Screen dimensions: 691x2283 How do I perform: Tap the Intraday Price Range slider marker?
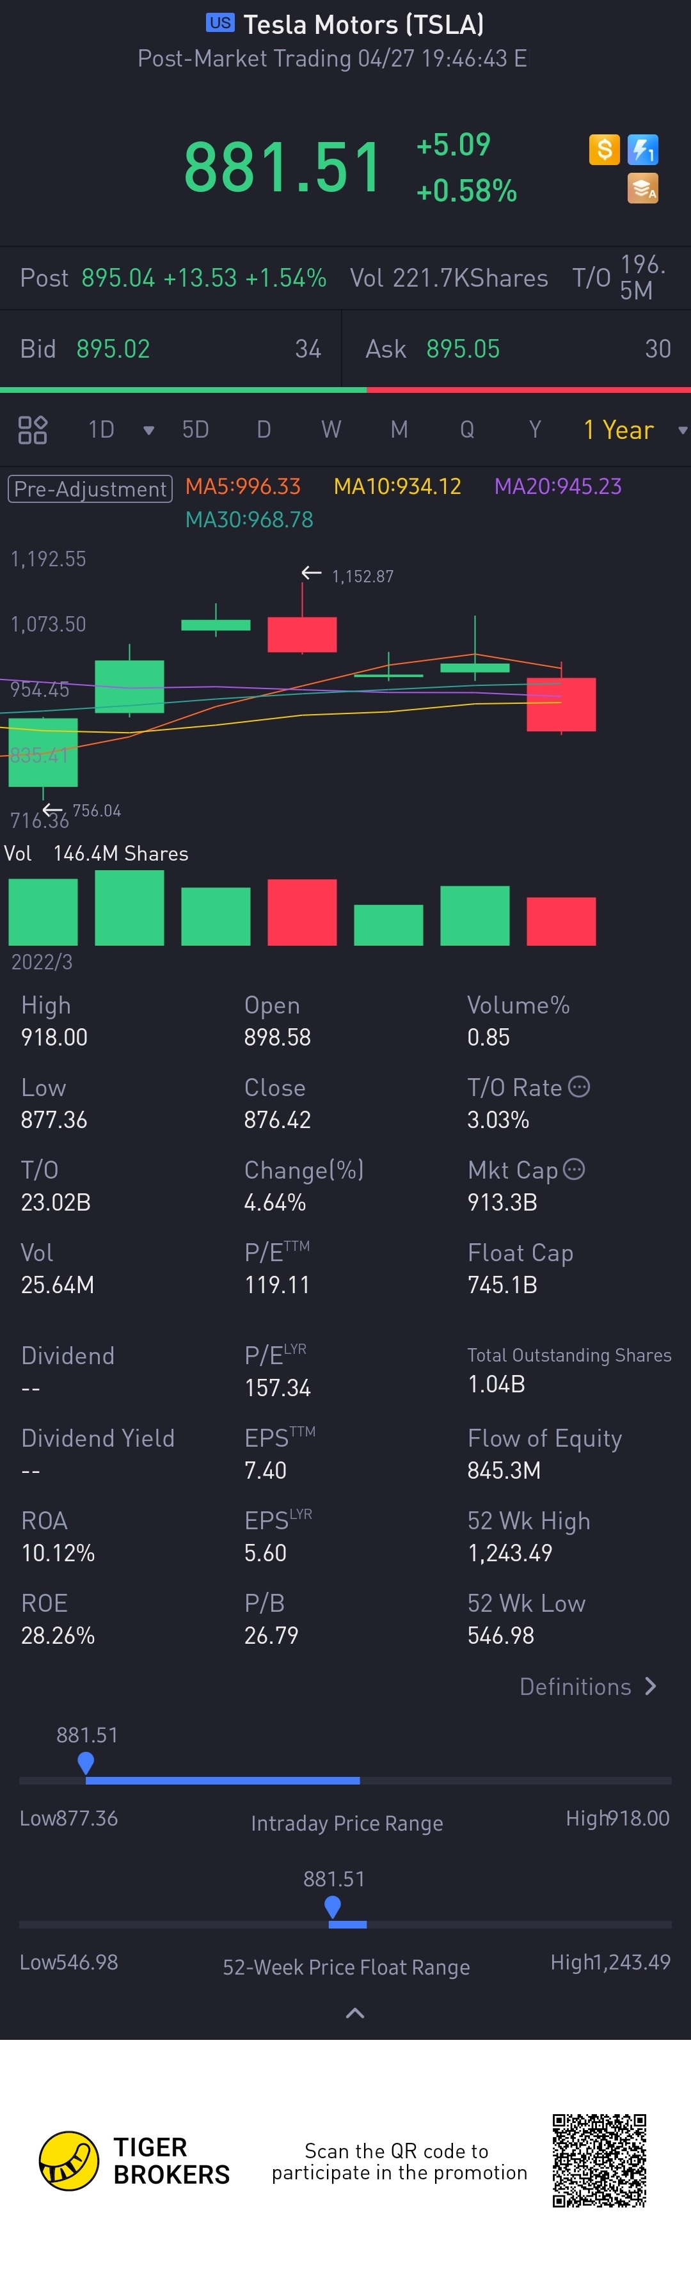pos(86,1763)
